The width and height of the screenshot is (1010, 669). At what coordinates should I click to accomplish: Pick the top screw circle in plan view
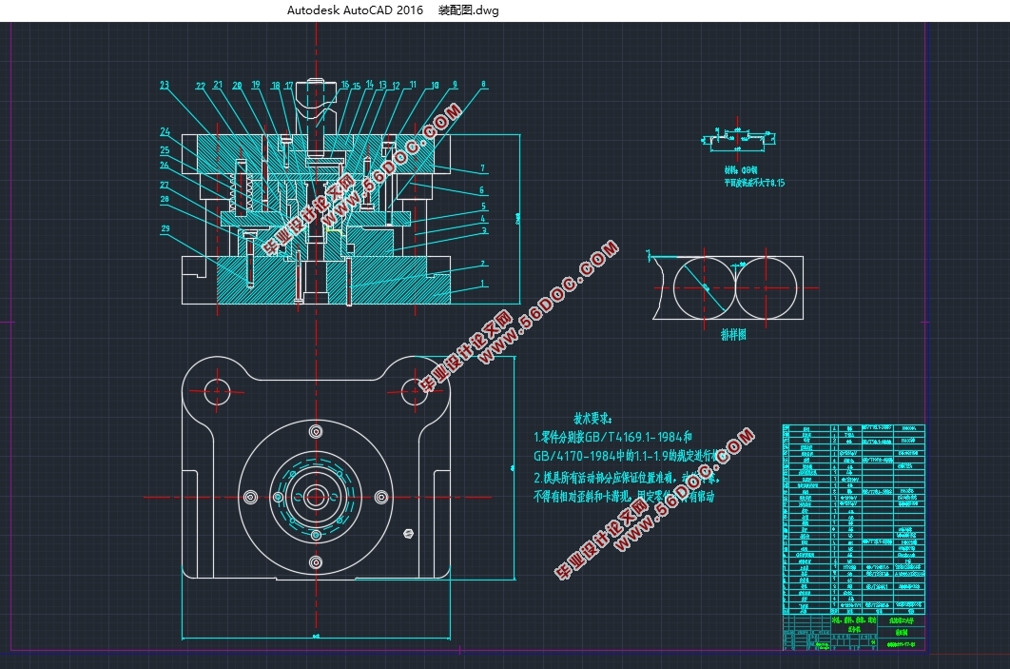[316, 431]
